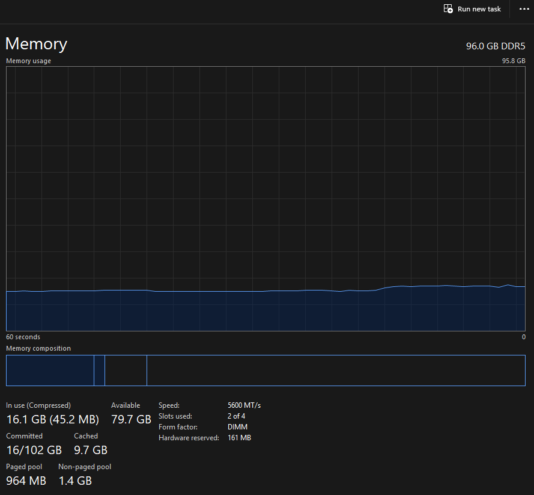
Task: Click the 79.7 GB available value
Action: 131,419
